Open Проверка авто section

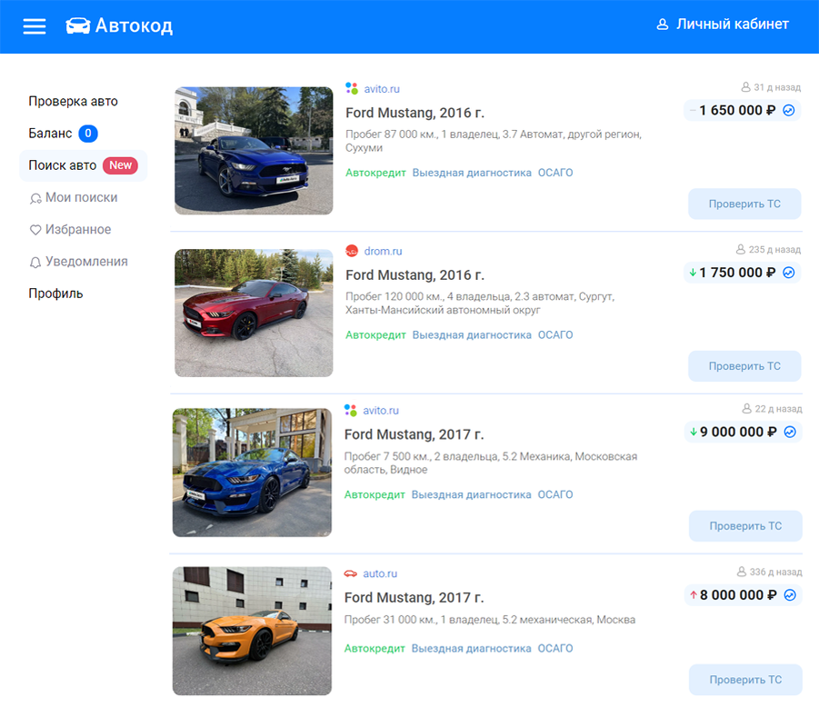(73, 101)
